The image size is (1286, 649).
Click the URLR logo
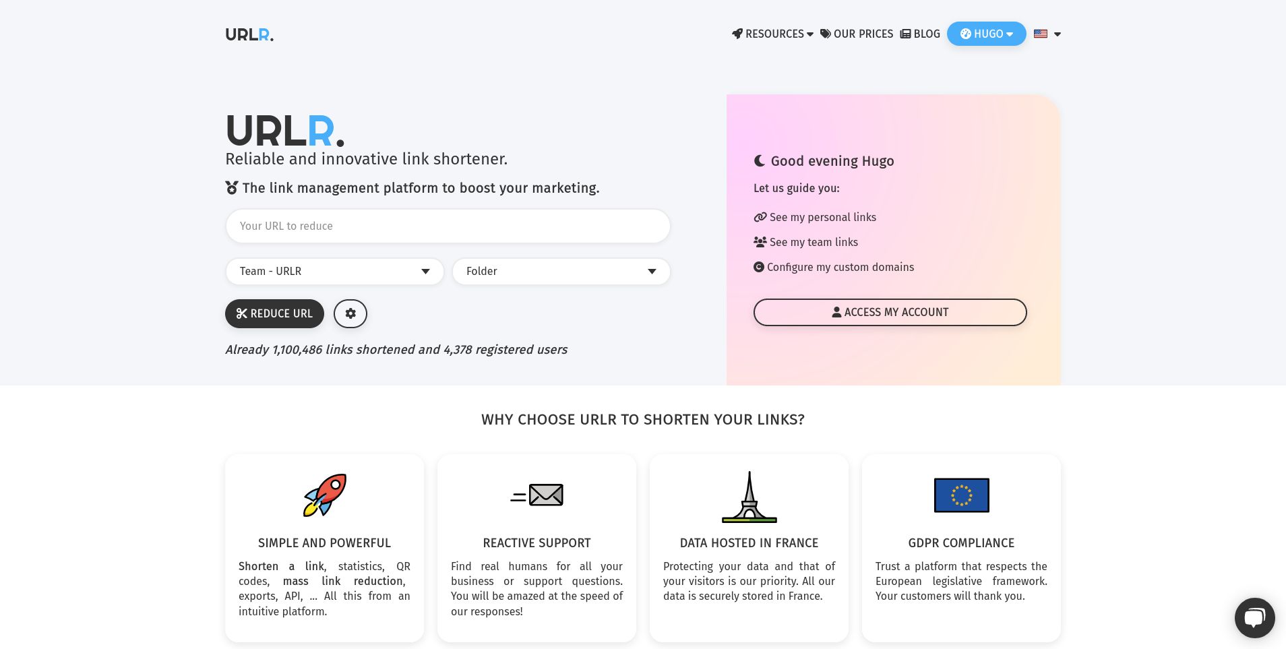249,34
